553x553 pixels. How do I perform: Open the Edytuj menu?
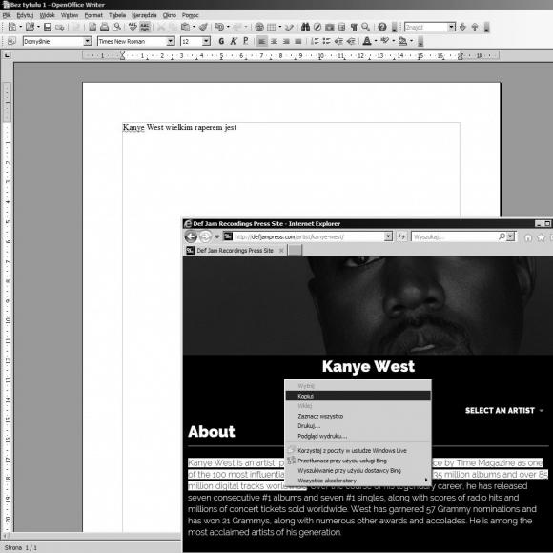click(25, 15)
